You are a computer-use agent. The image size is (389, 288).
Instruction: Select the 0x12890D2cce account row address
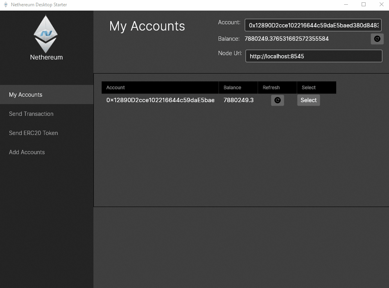coord(160,100)
